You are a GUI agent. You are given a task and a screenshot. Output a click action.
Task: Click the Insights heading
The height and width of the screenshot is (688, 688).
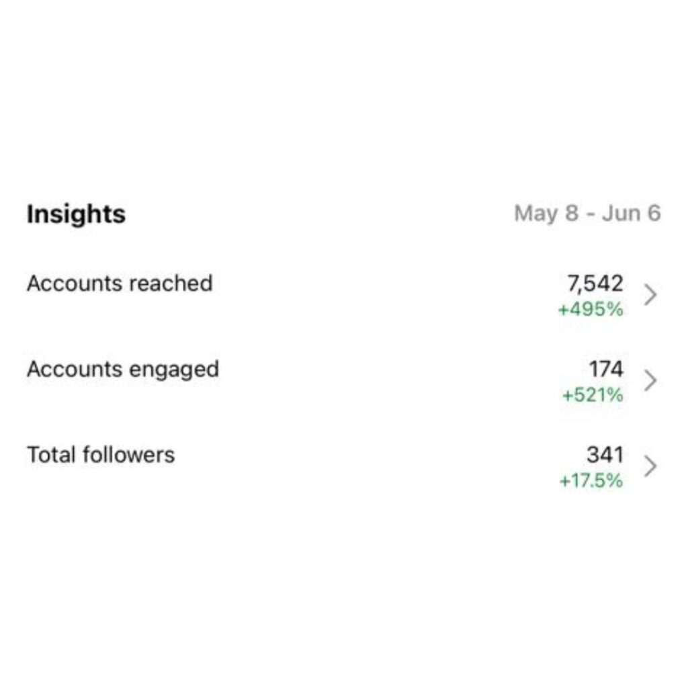coord(76,214)
